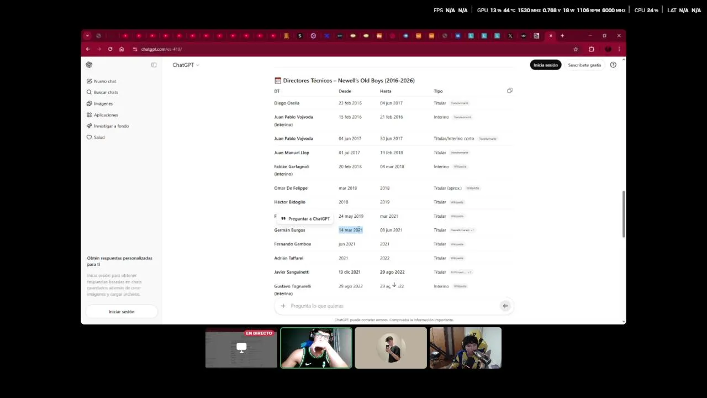
Task: Open the source chip in Germán Burgos row
Action: (462, 231)
